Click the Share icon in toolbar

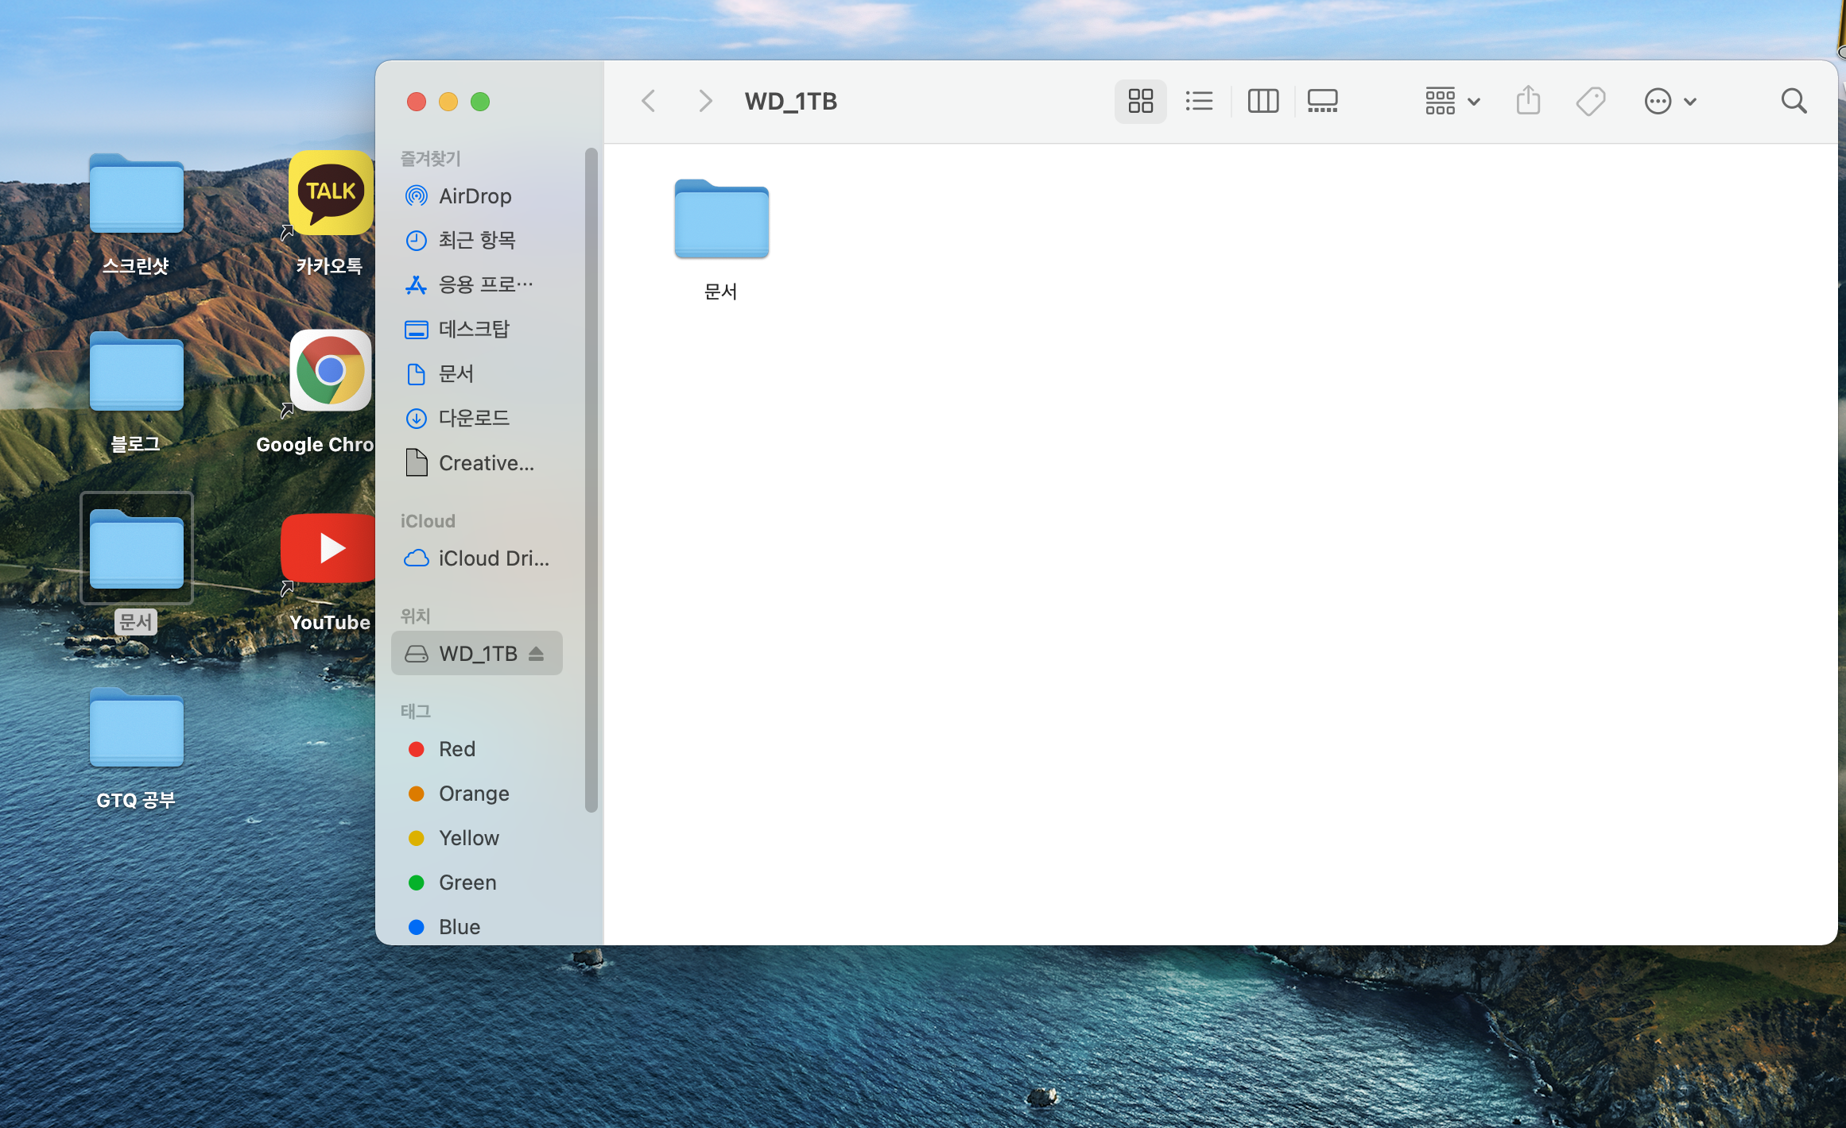click(1527, 101)
